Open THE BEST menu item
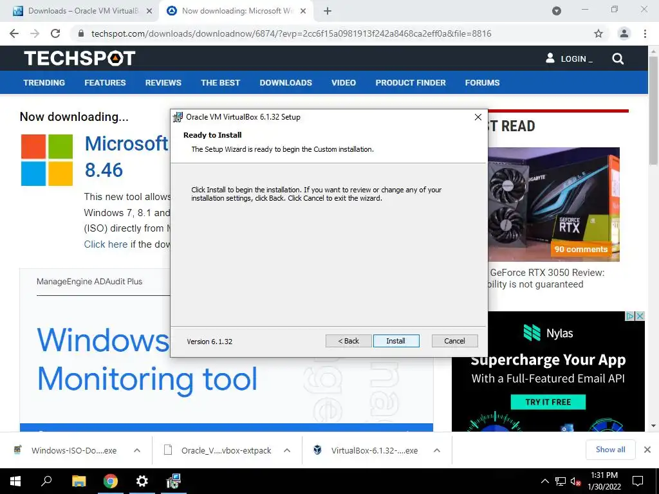The image size is (659, 494). click(220, 83)
